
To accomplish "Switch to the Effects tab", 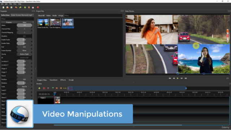I will pyautogui.click(x=63, y=80).
